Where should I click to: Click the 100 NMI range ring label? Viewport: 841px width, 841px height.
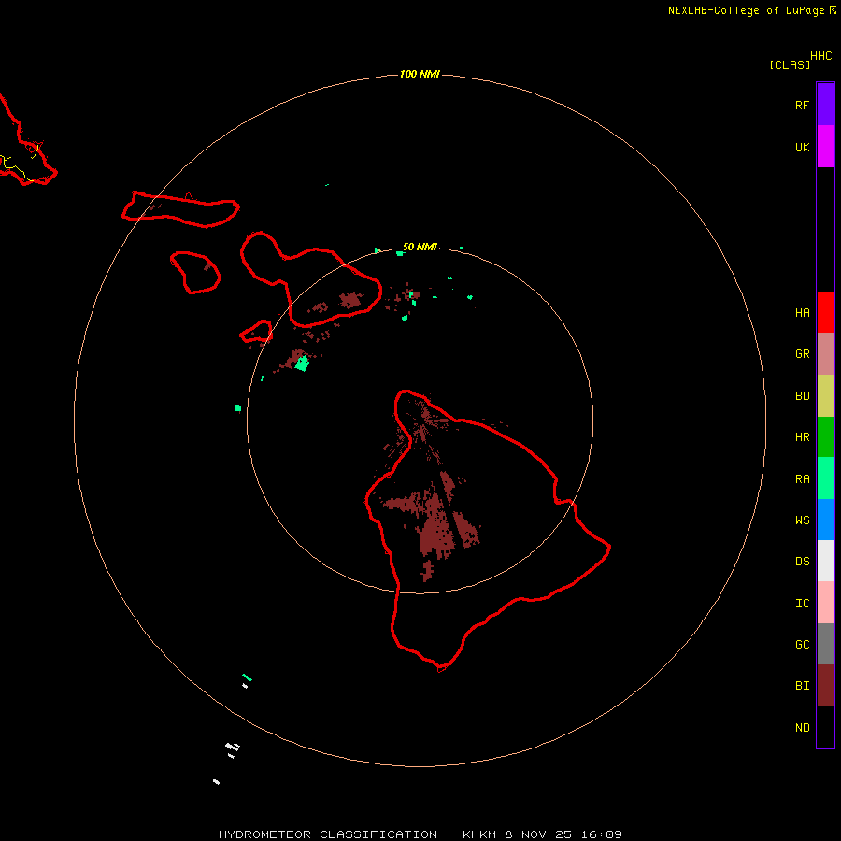(x=420, y=74)
